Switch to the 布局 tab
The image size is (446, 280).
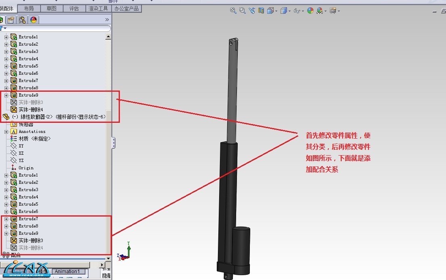29,8
